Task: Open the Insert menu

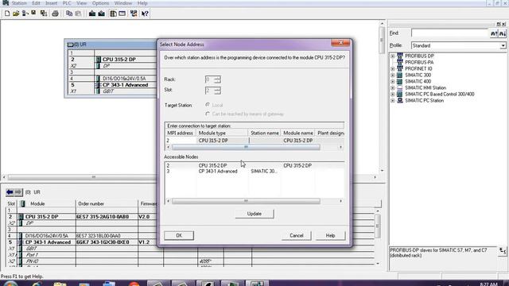Action: point(51,3)
